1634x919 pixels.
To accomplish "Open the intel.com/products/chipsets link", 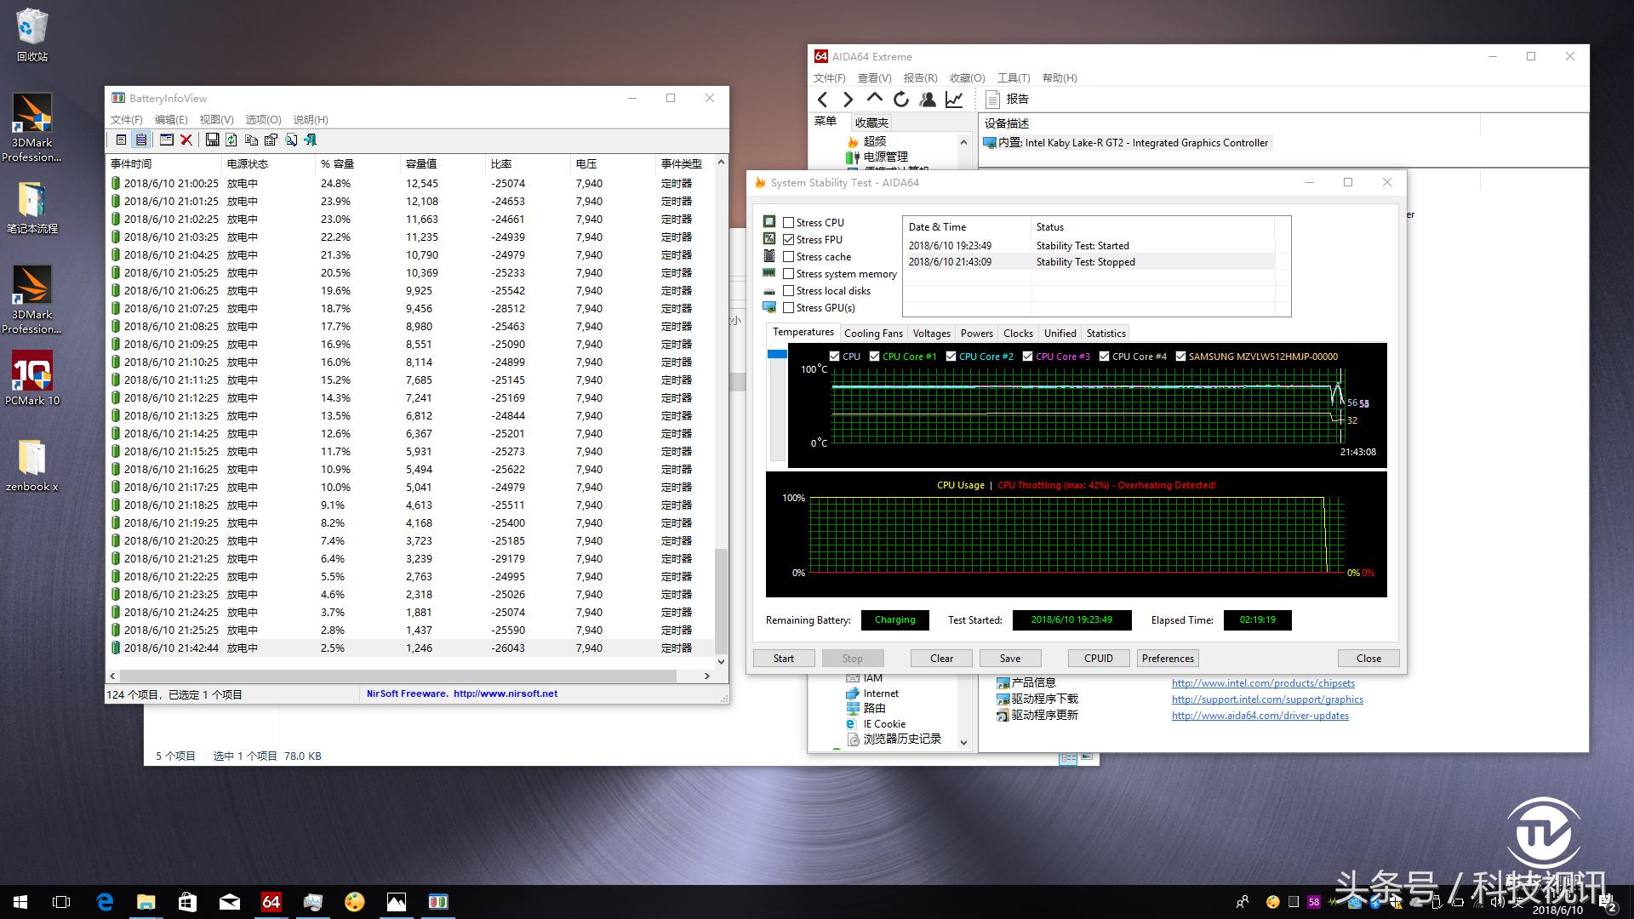I will click(1262, 683).
